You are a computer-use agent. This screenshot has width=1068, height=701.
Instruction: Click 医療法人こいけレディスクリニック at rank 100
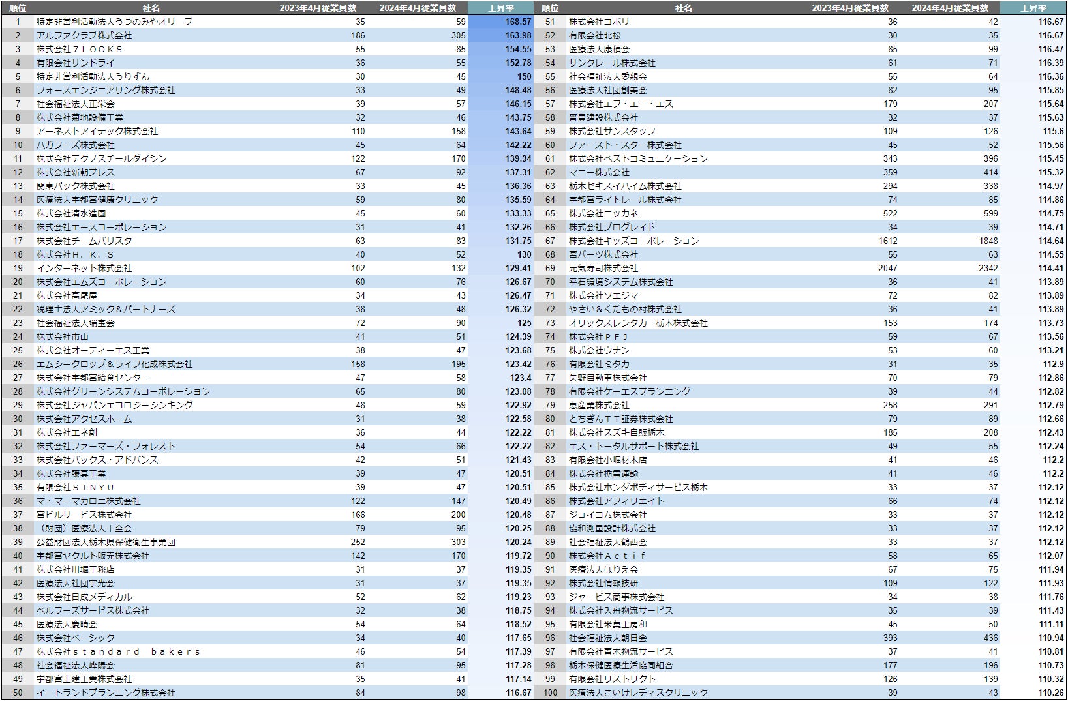[638, 693]
